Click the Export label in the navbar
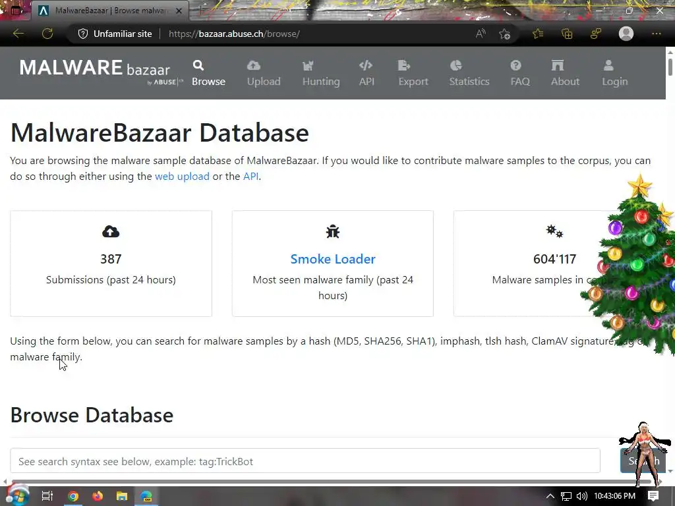The width and height of the screenshot is (675, 506). [x=413, y=81]
